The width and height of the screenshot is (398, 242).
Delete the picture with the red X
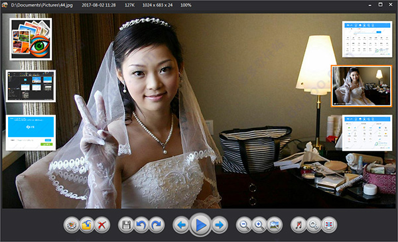coord(101,225)
